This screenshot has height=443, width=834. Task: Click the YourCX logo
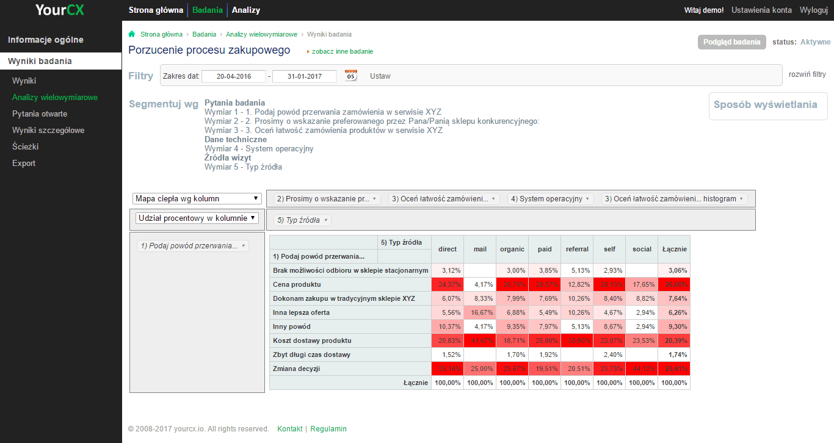coord(59,10)
